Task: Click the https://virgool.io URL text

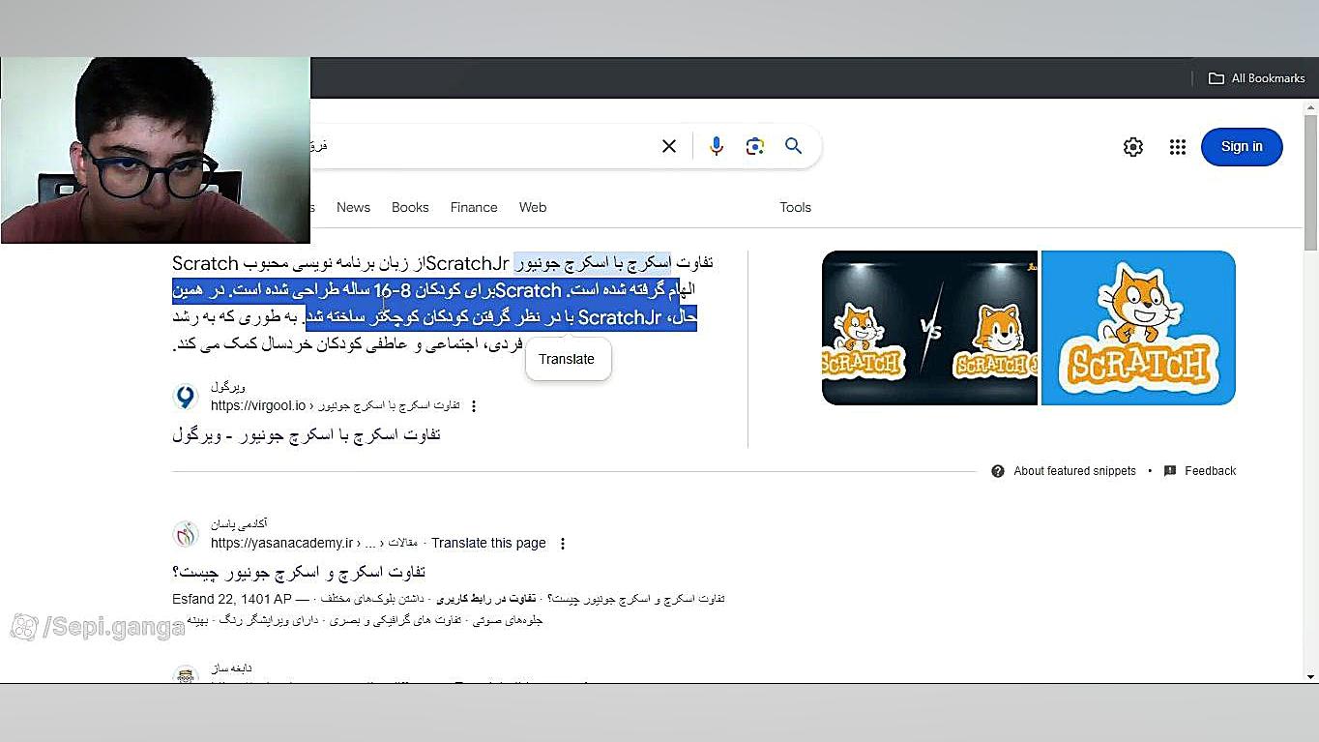Action: point(258,406)
